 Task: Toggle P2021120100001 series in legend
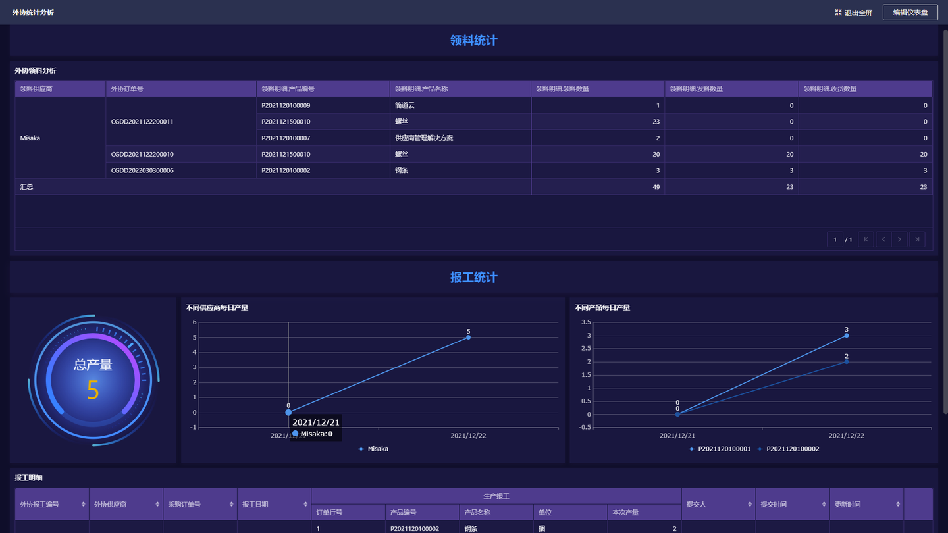[x=719, y=449]
